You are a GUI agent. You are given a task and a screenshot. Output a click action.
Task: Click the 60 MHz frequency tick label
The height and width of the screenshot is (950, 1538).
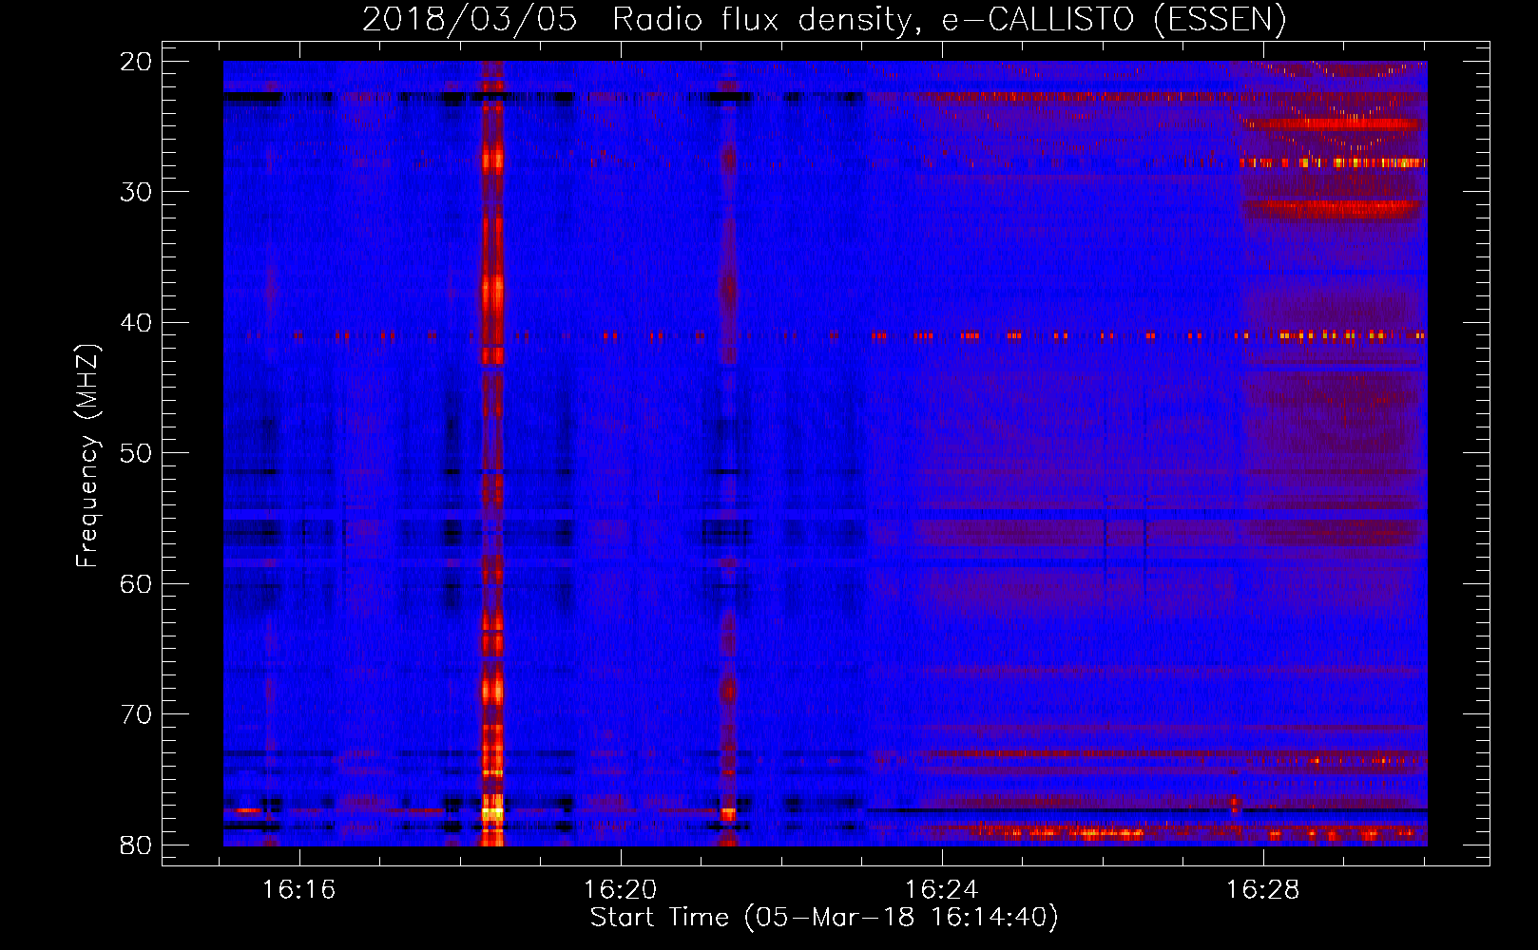click(x=136, y=583)
